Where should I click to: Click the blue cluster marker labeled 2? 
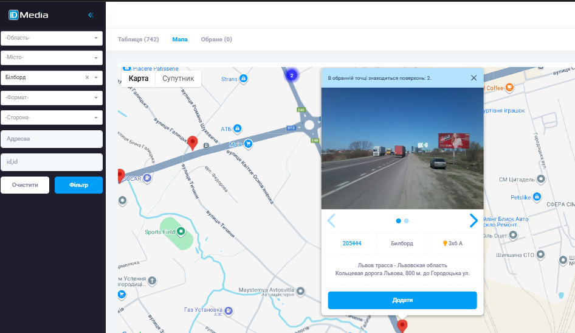pyautogui.click(x=292, y=75)
